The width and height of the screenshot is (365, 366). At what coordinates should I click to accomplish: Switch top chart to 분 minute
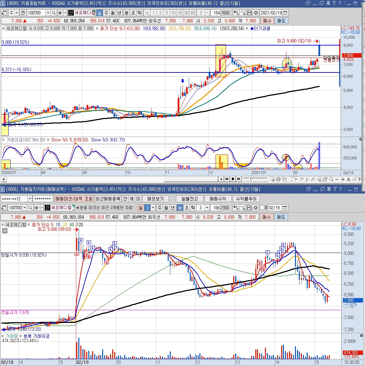point(127,13)
